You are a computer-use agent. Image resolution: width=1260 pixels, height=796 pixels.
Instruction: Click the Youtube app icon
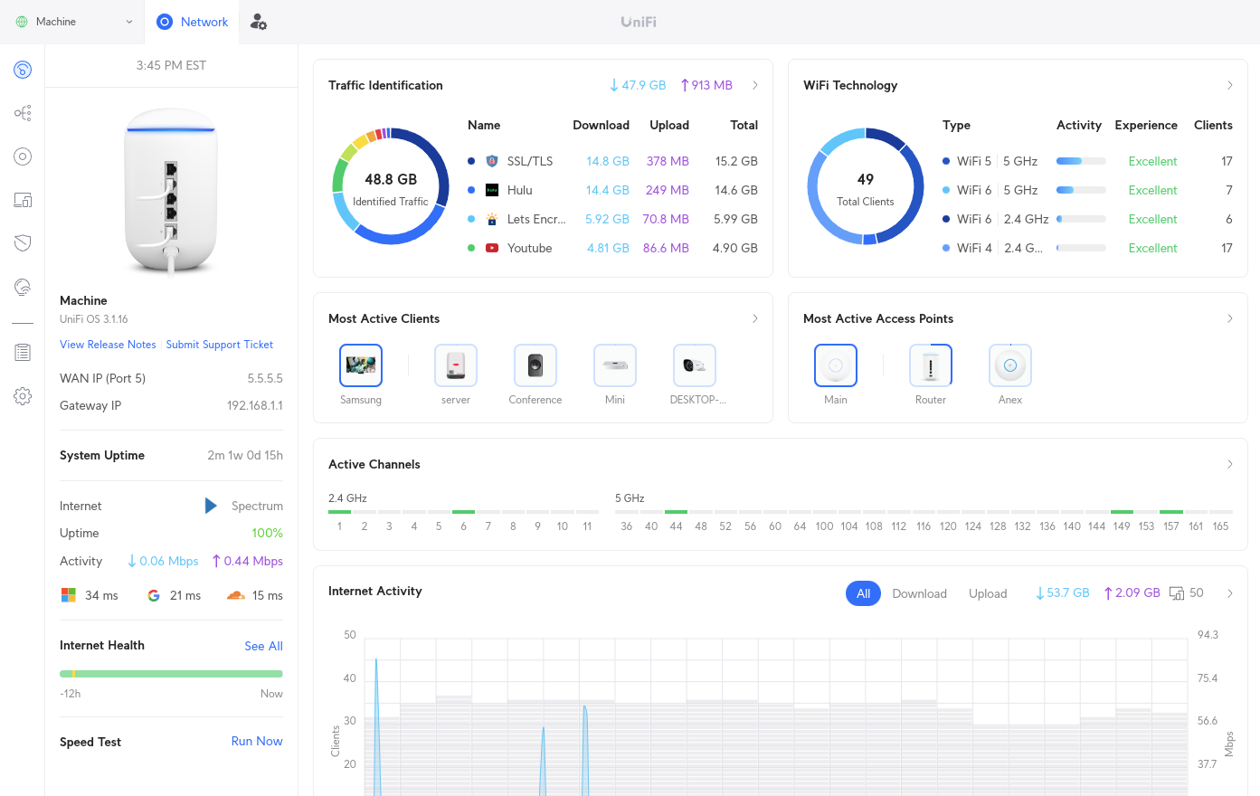point(492,248)
